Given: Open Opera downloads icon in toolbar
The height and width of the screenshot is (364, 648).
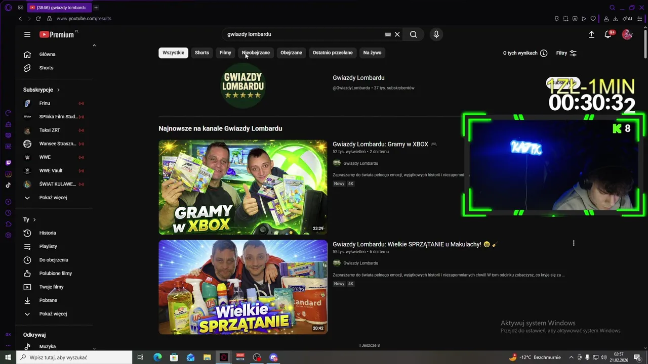Looking at the screenshot, I should point(615,19).
